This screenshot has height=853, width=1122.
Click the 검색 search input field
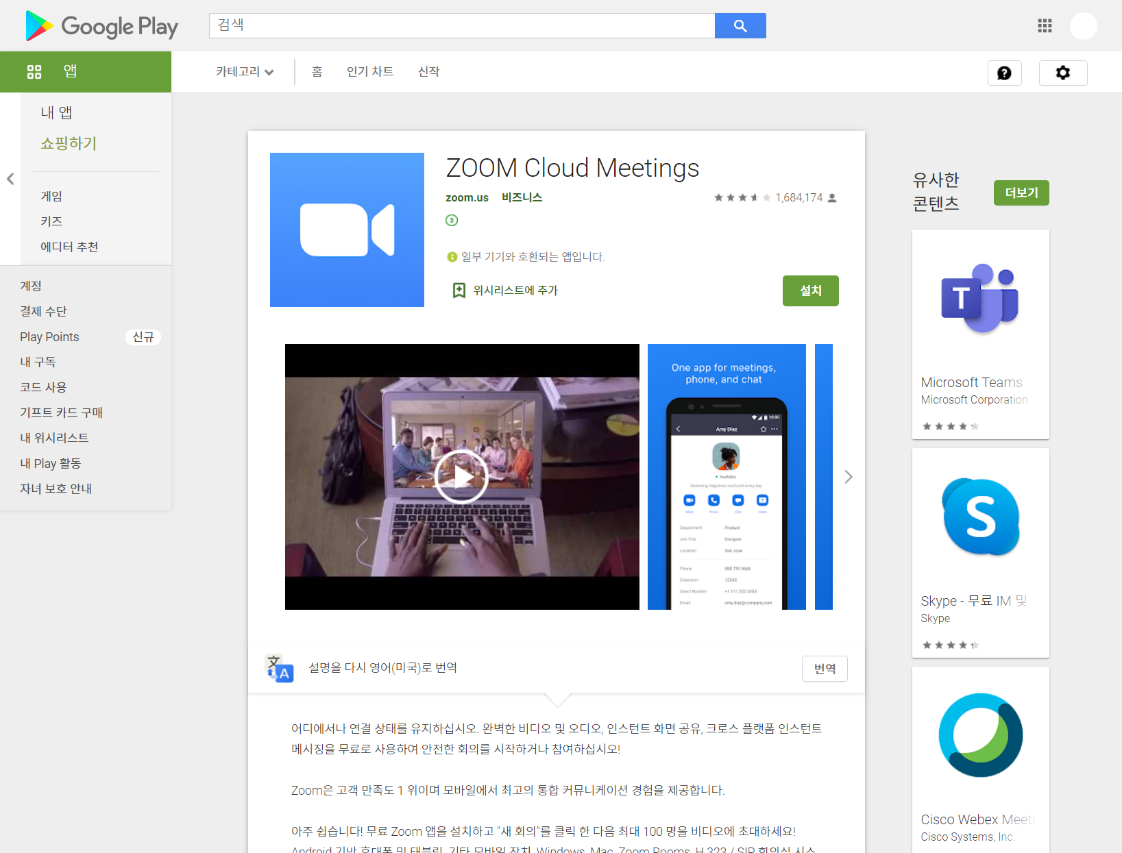click(x=462, y=25)
